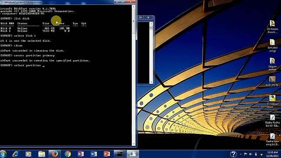Image resolution: width=281 pixels, height=158 pixels.
Task: Open Action Center flag icon in tray
Action: [245, 154]
